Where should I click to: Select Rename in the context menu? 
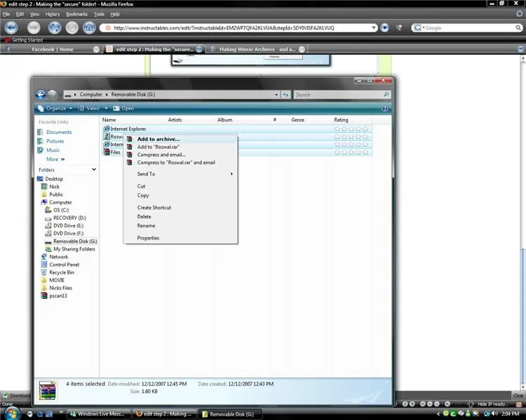(180, 225)
